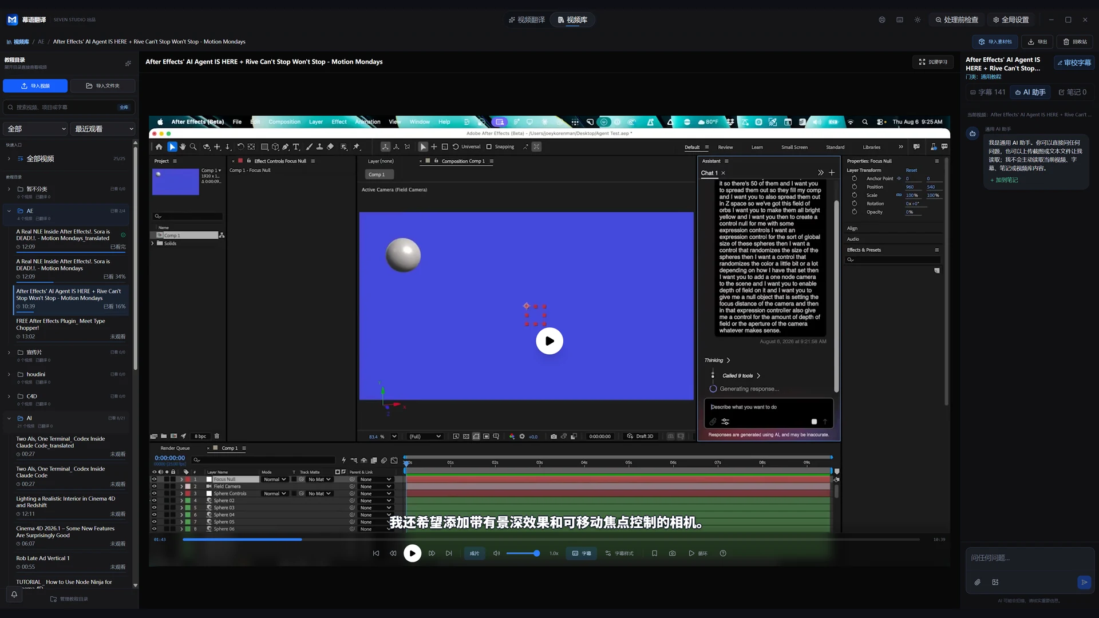The image size is (1099, 618).
Task: Enter 沉浸学习 immersive learning mode
Action: 933,62
